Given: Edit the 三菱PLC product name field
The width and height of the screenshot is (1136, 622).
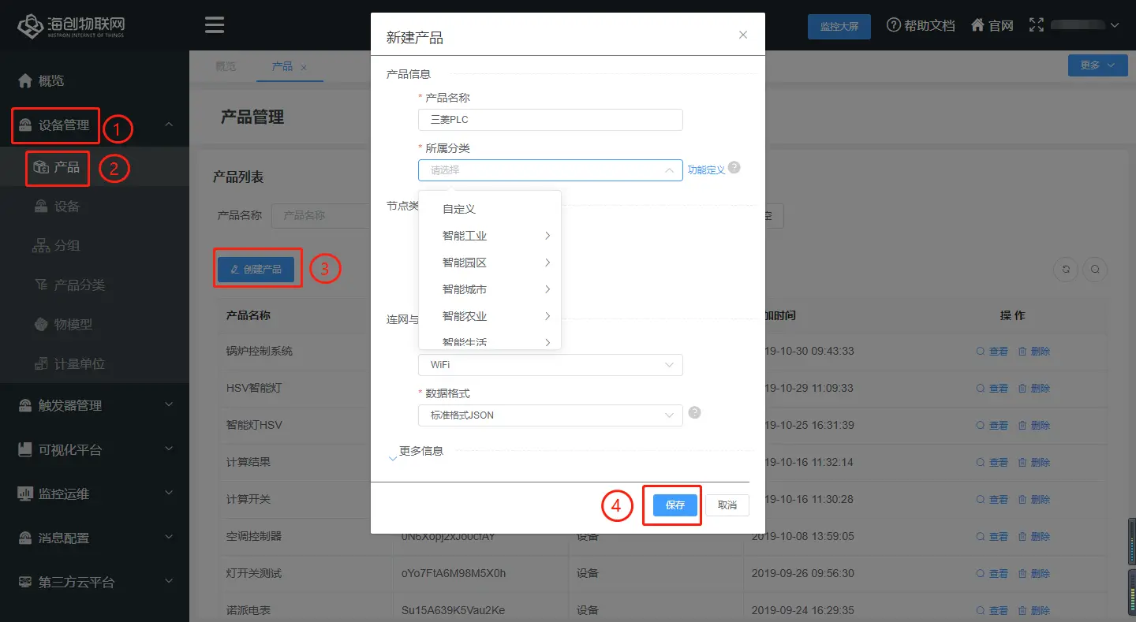Looking at the screenshot, I should pyautogui.click(x=551, y=120).
